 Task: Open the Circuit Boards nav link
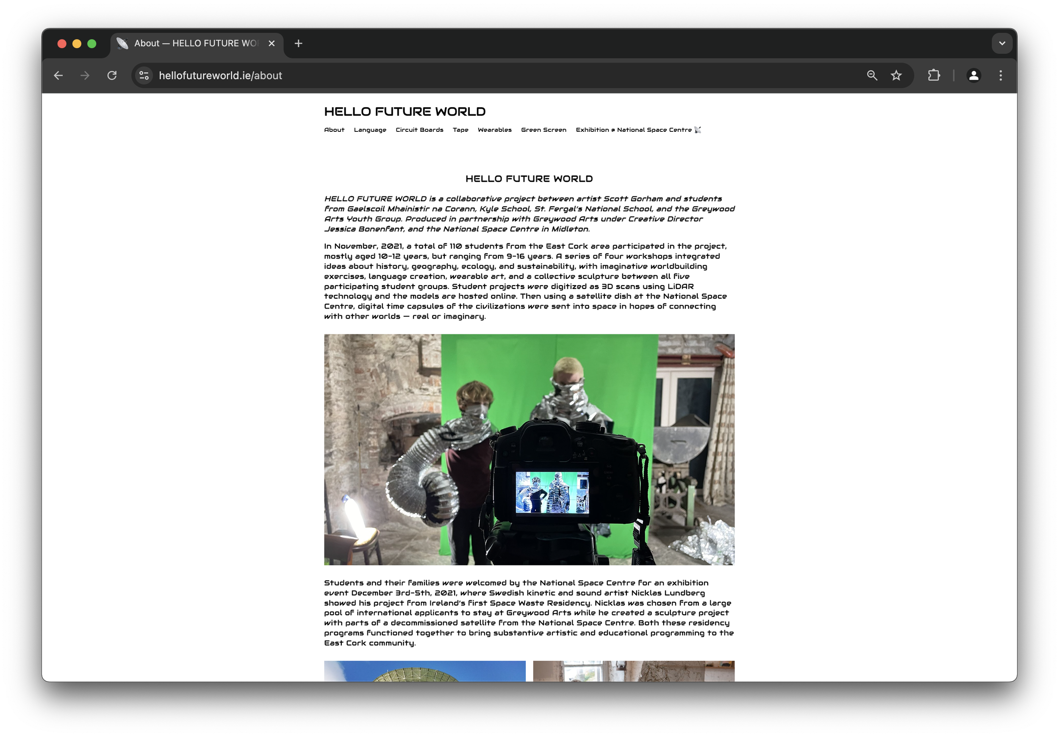point(419,130)
